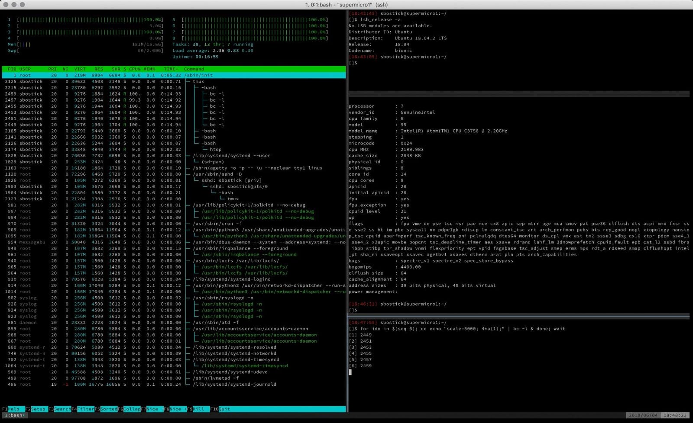The image size is (693, 423).
Task: Sort by the PRI column header
Action: [x=52, y=69]
